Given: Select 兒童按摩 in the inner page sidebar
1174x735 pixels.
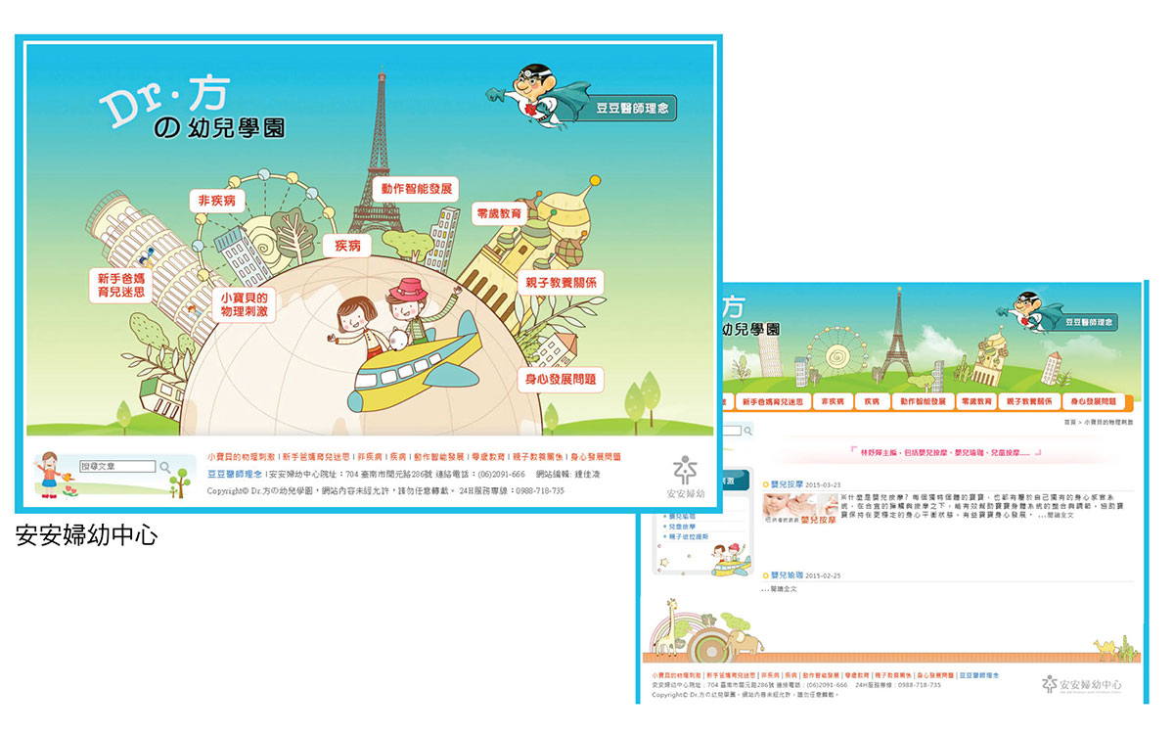Looking at the screenshot, I should coord(682,526).
